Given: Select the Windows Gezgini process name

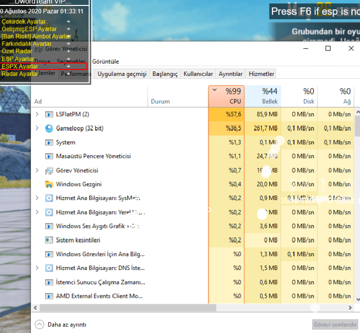Looking at the screenshot, I should click(79, 184).
